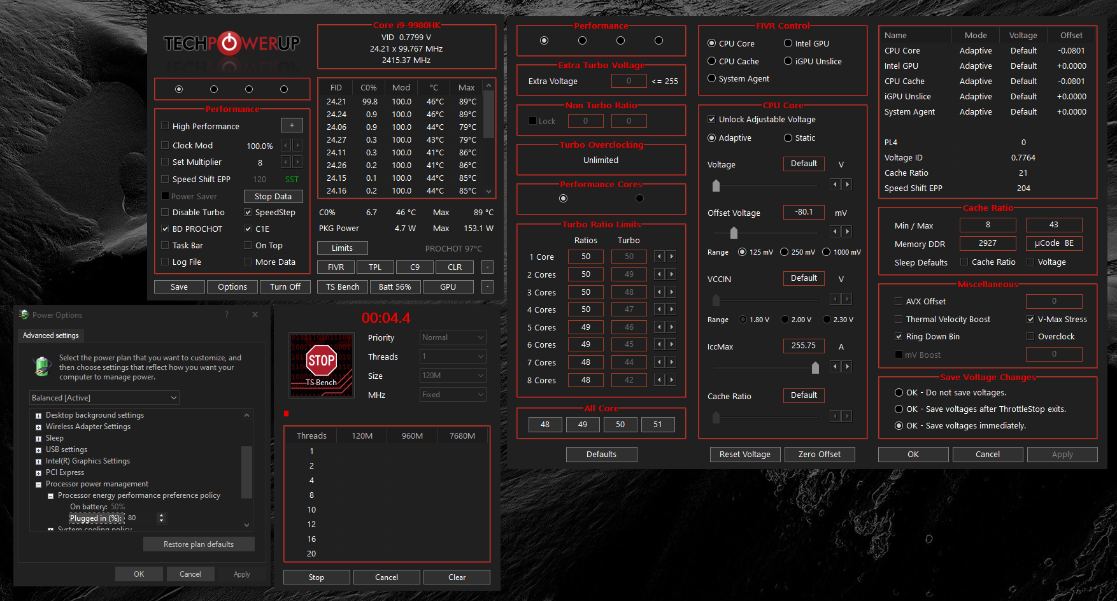Image resolution: width=1117 pixels, height=601 pixels.
Task: Open the Advanced settings tab
Action: tap(51, 336)
